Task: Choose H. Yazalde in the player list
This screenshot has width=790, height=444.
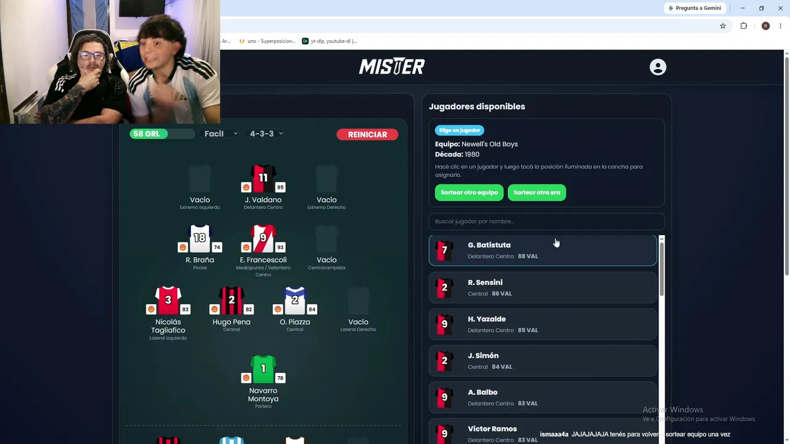Action: (x=543, y=324)
